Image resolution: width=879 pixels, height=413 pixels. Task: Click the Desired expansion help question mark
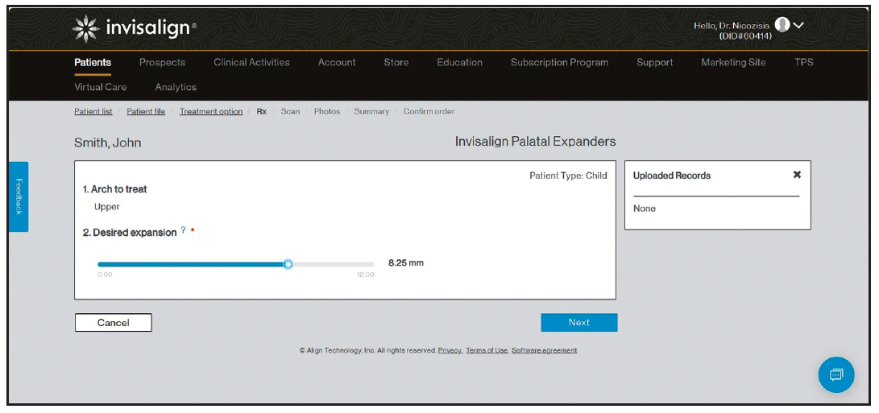pos(184,230)
